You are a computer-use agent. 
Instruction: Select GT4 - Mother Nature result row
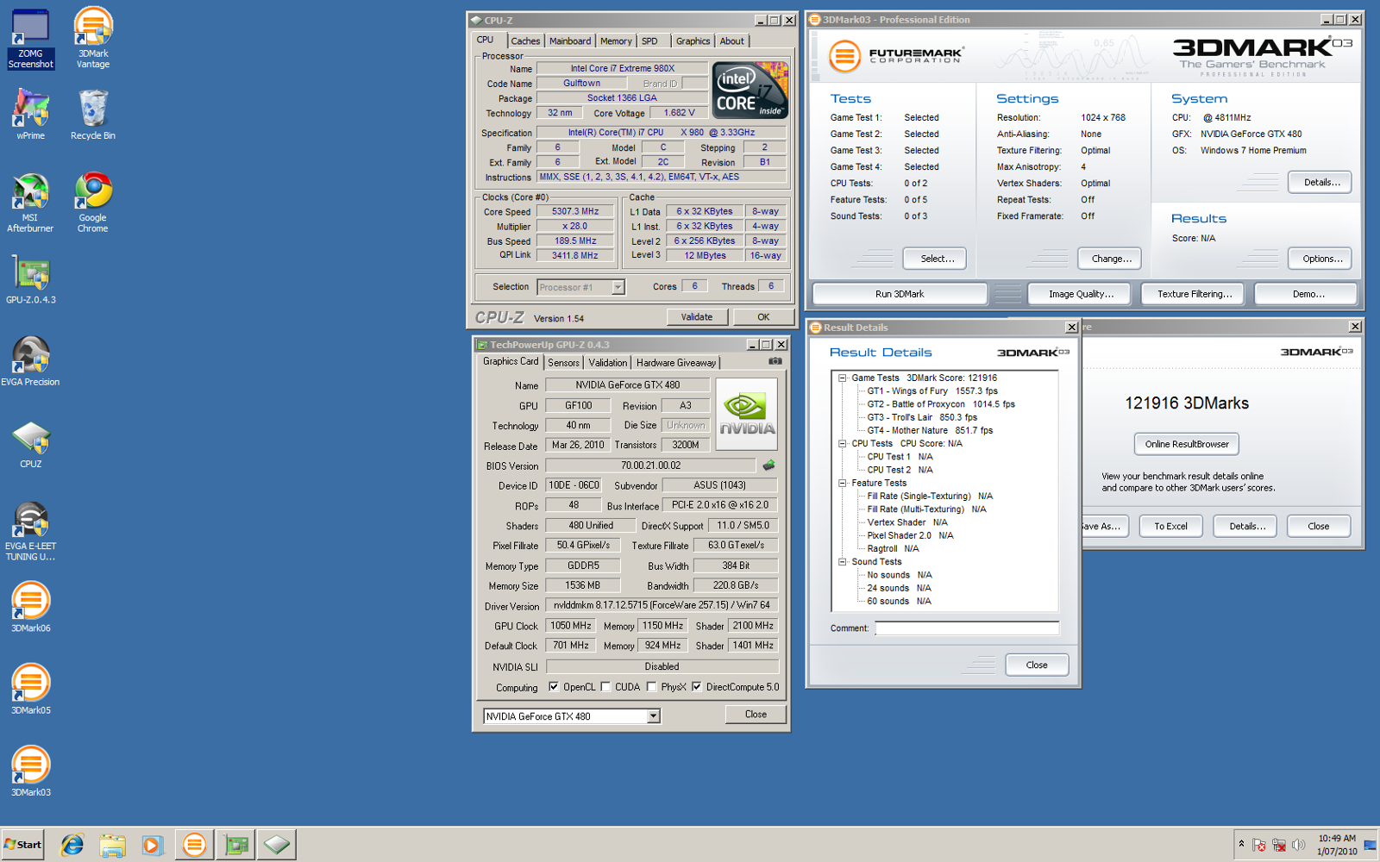coord(930,431)
